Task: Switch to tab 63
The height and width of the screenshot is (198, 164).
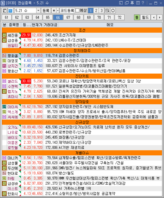Action: coord(27,17)
